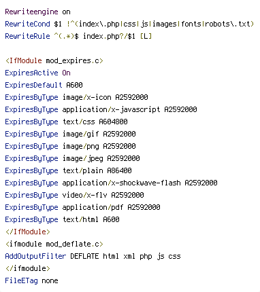Click the Rewriteengine directive on the first line
Image resolution: width=260 pixels, height=292 pixels.
[x=31, y=12]
